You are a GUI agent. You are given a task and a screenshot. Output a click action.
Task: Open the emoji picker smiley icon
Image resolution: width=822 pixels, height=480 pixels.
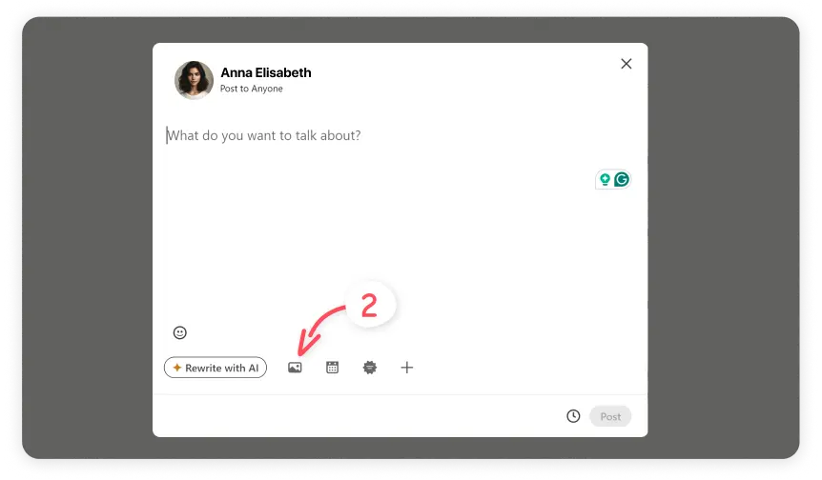click(180, 332)
